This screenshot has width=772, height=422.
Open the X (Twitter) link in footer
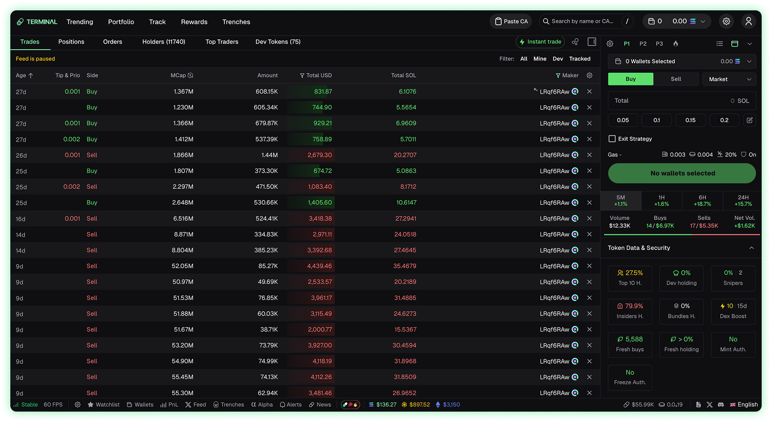click(x=709, y=404)
